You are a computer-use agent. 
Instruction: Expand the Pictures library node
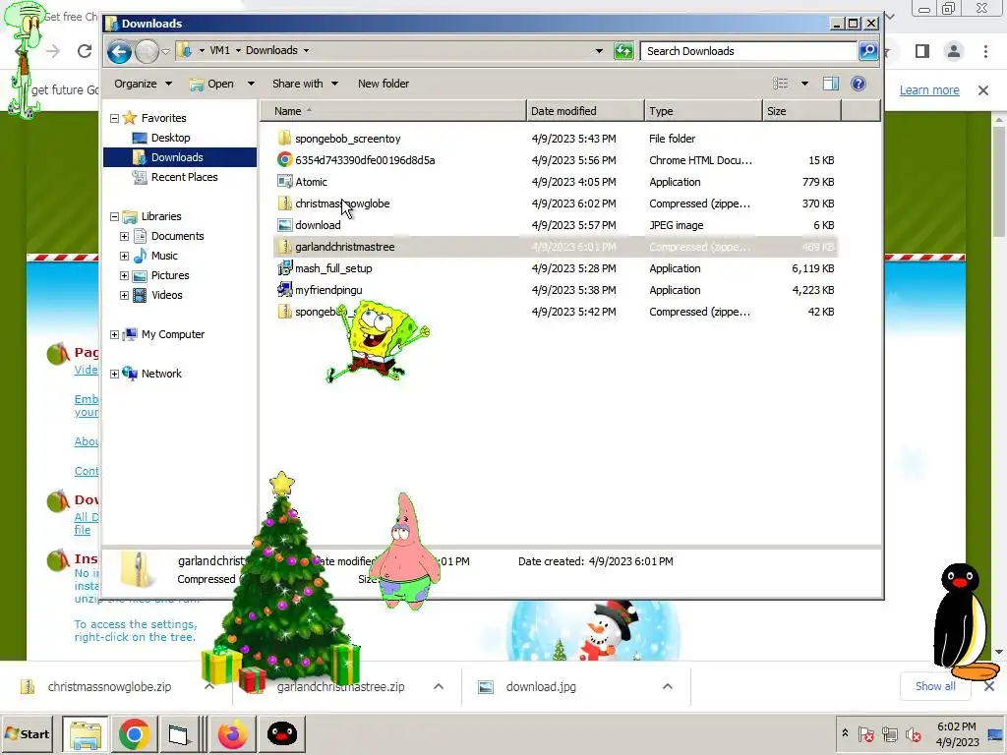125,275
